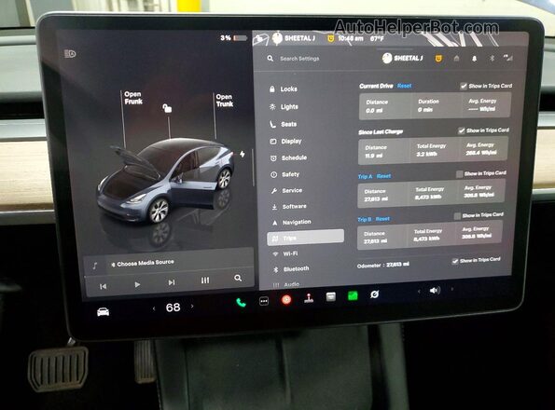Screen dimensions: 555x410
Task: Open the Frunk
Action: click(x=133, y=98)
